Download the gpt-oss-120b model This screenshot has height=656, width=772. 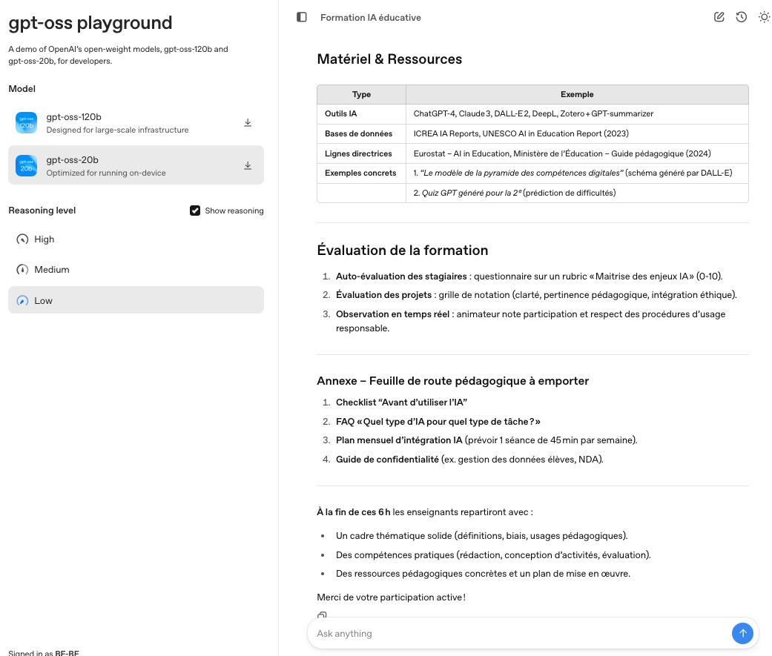[x=248, y=123]
